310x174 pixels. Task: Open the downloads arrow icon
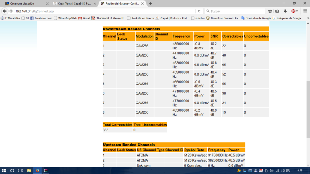click(x=285, y=11)
